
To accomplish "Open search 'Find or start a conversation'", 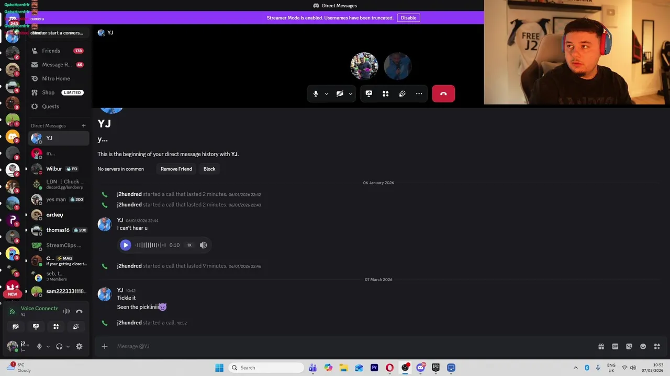I will 58,33.
